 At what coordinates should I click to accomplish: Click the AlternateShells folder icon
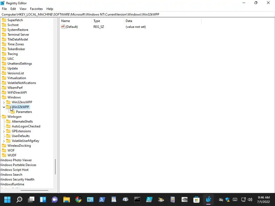8,122
